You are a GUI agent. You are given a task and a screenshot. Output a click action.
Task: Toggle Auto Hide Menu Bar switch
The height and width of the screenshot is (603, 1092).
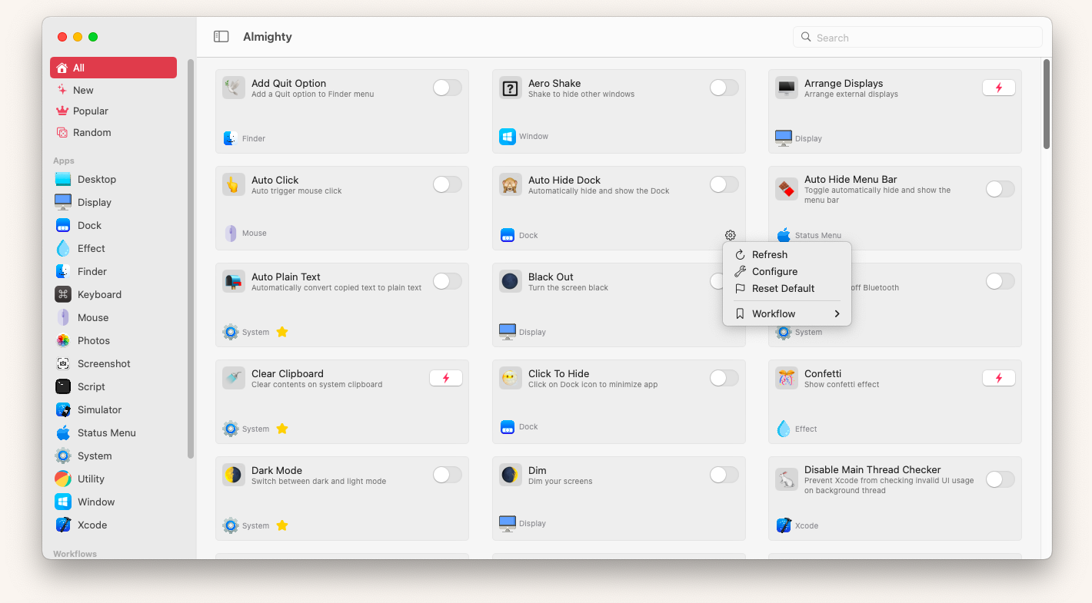point(1000,189)
